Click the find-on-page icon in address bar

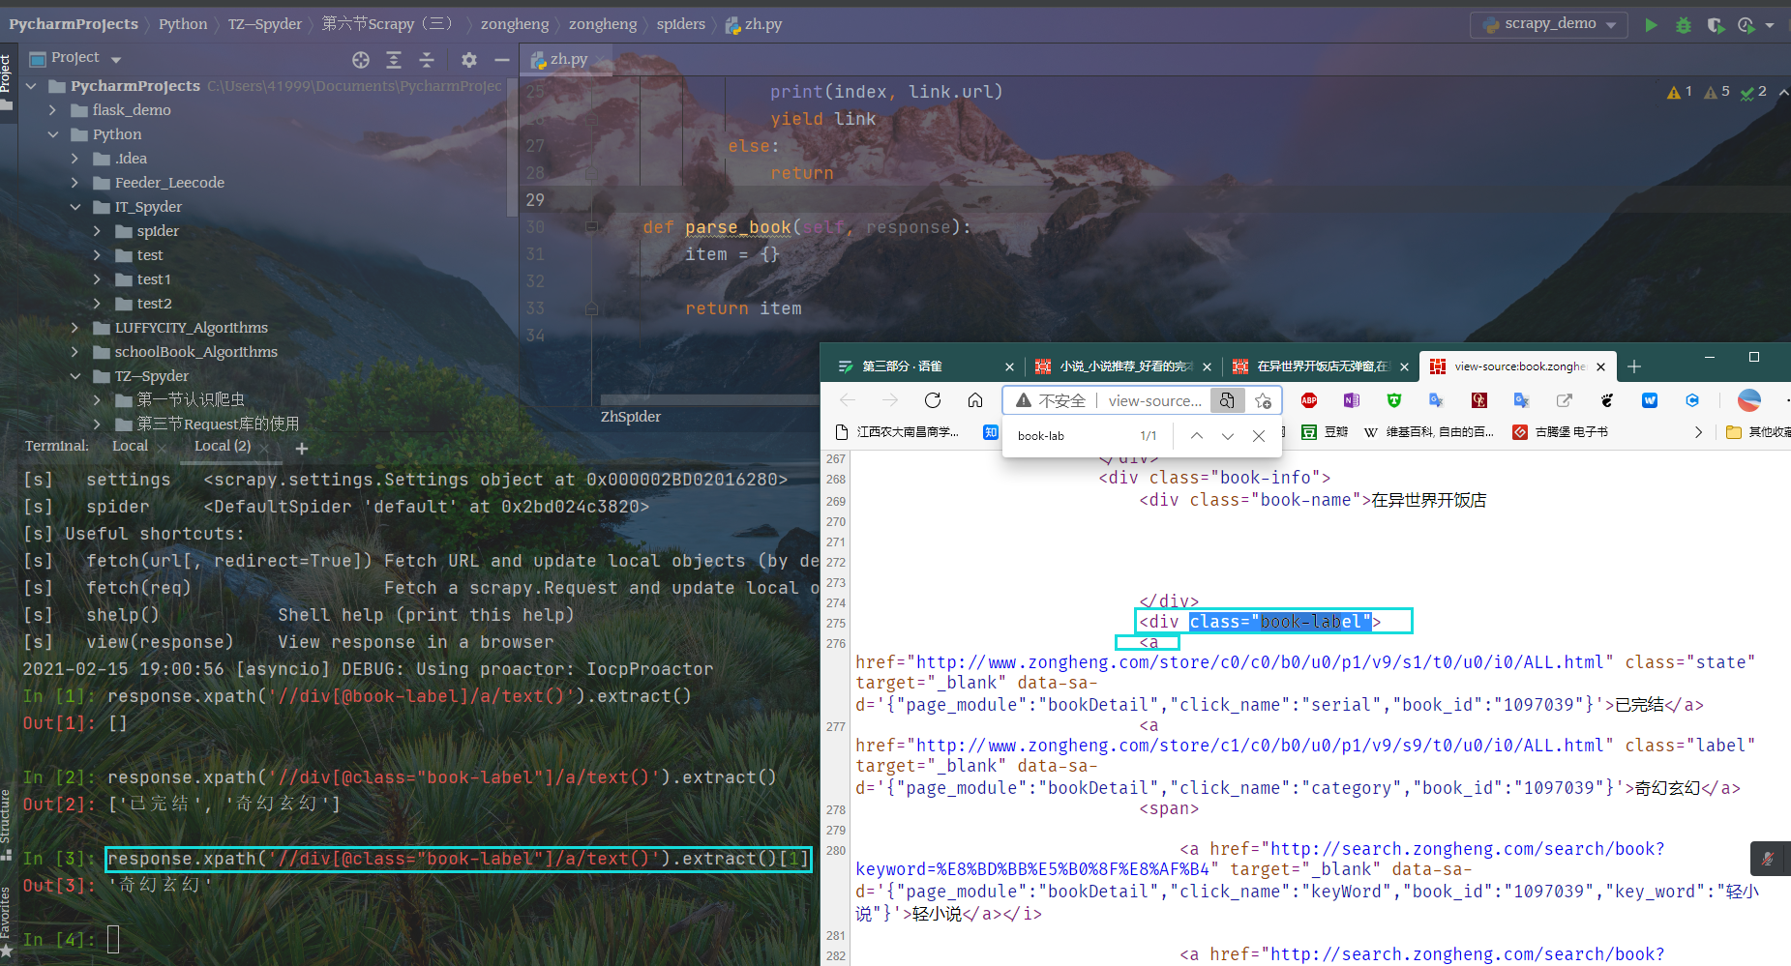pos(1227,400)
